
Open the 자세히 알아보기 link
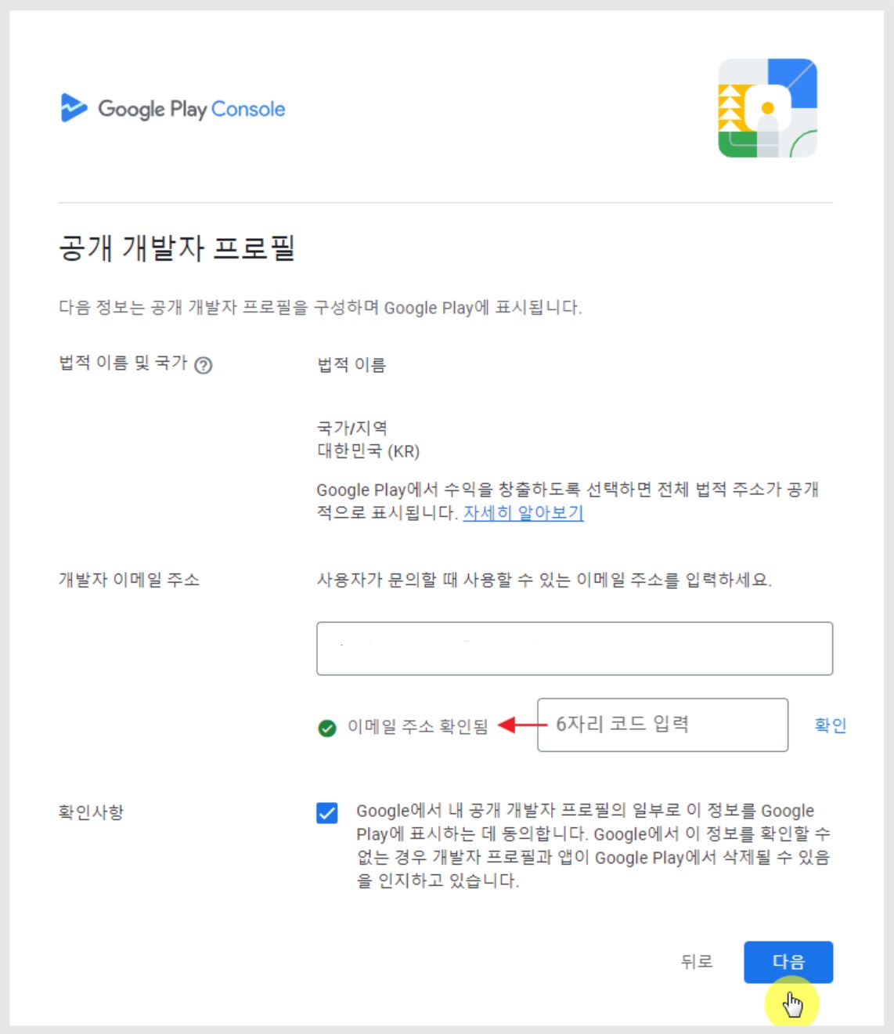click(523, 513)
